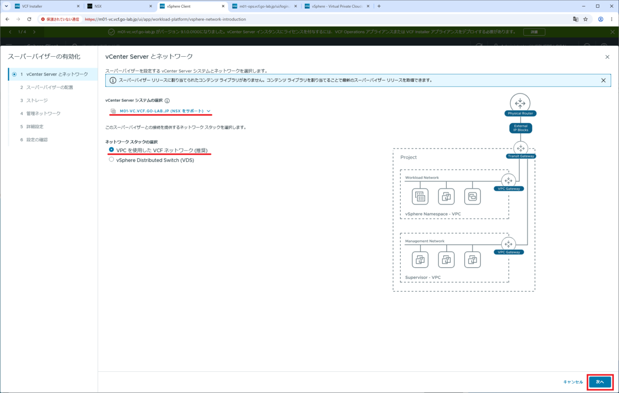Click the Project label in diagram

409,157
